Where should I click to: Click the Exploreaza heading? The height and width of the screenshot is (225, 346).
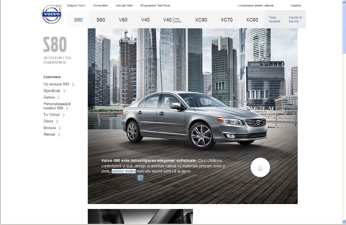52,77
